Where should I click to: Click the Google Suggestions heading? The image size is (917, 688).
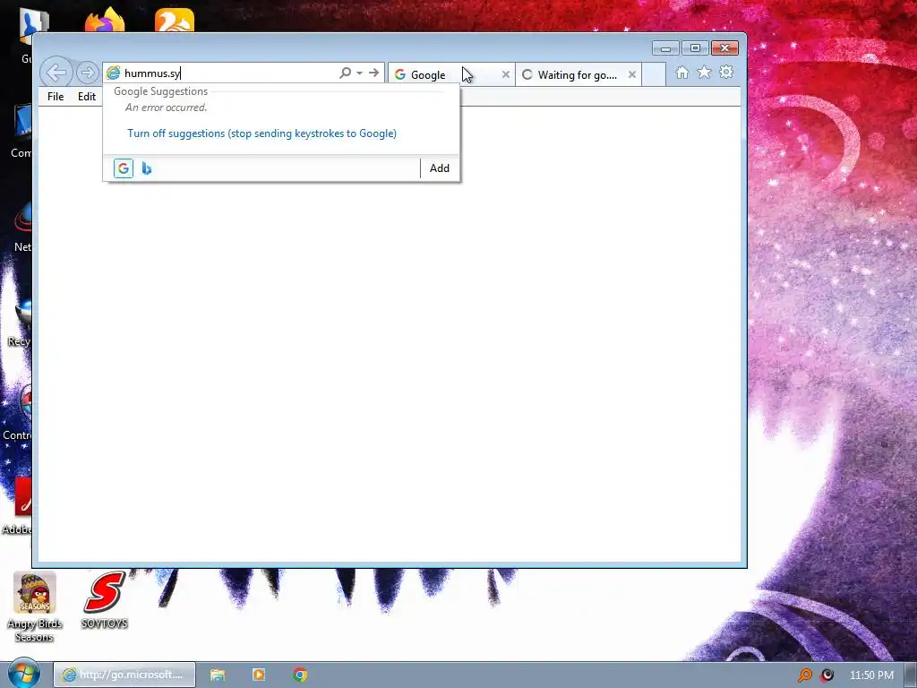(x=161, y=91)
